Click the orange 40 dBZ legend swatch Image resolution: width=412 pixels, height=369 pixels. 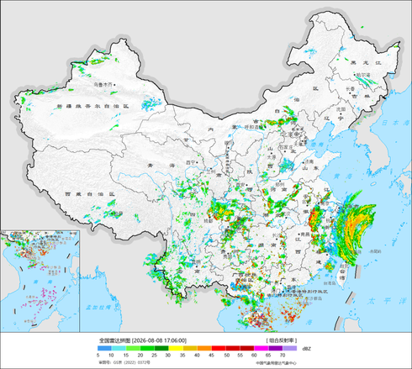point(204,348)
